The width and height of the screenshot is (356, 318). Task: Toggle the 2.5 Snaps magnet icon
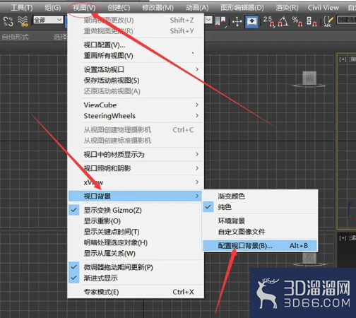(x=269, y=21)
